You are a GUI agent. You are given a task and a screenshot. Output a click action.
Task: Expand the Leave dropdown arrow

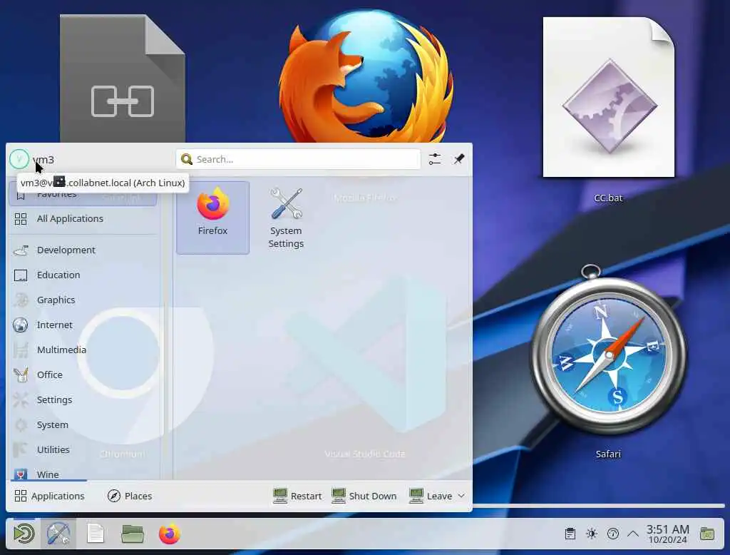[x=461, y=496]
